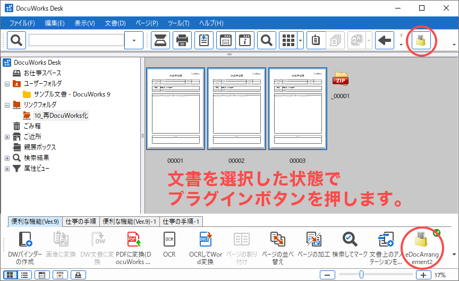Open bottom toolbar overflow arrow at right
Image resolution: width=459 pixels, height=281 pixels.
(x=454, y=254)
